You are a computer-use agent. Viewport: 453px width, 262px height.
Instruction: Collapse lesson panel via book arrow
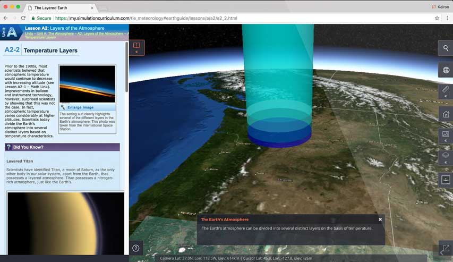pyautogui.click(x=136, y=52)
